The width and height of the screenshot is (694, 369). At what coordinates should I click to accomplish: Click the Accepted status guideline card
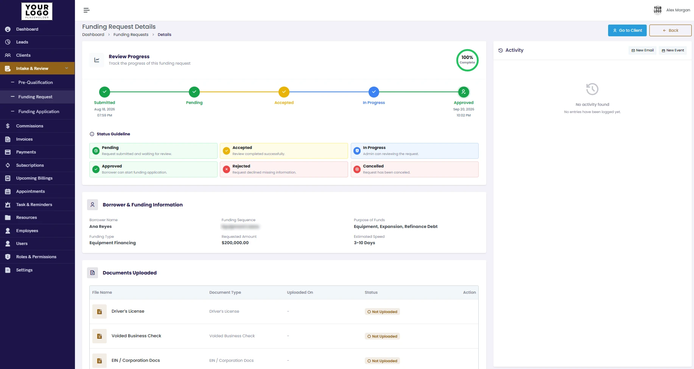pyautogui.click(x=284, y=151)
